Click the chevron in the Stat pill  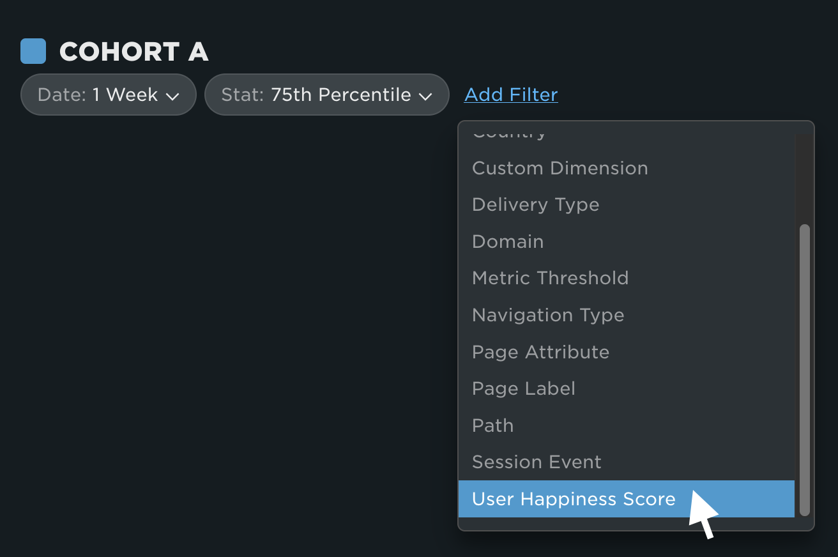pos(425,96)
